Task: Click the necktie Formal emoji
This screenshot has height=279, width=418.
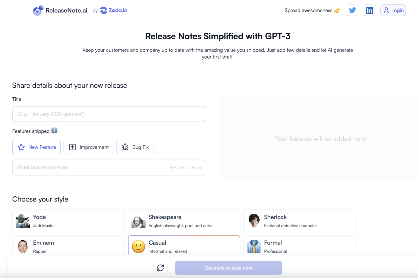Action: tap(254, 247)
